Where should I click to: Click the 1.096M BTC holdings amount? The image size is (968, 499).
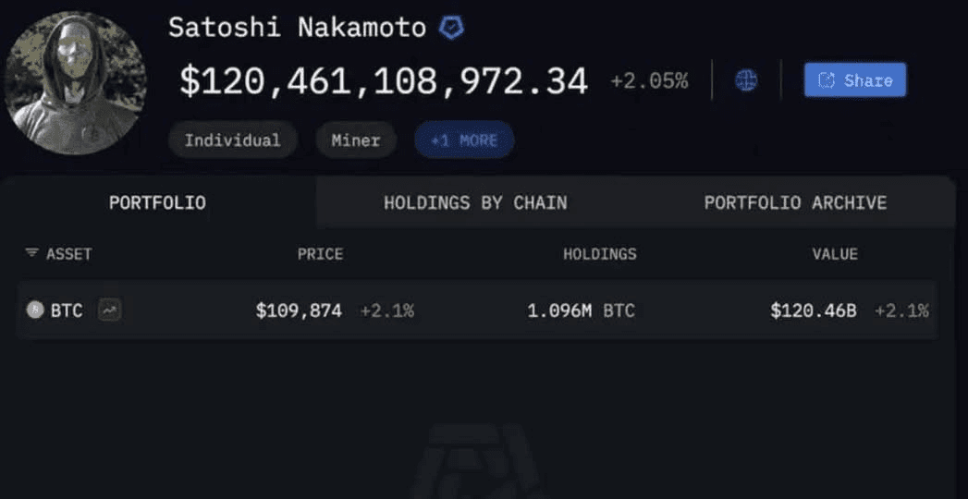tap(581, 310)
